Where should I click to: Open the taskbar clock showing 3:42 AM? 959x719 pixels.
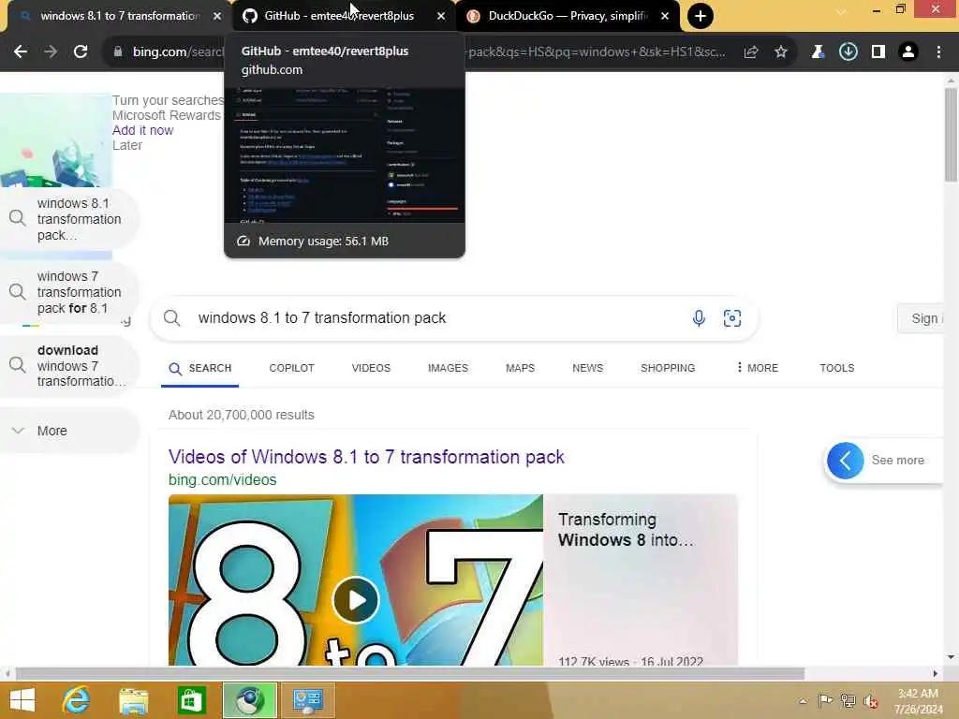918,701
